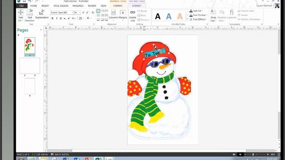The height and width of the screenshot is (160, 285).
Task: Click the Text Fit button
Action: point(20,16)
